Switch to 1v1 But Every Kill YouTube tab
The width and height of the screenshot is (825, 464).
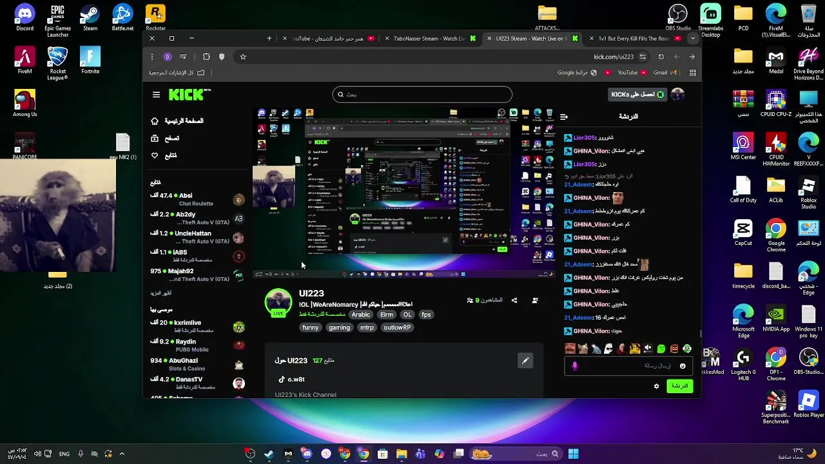pyautogui.click(x=634, y=39)
